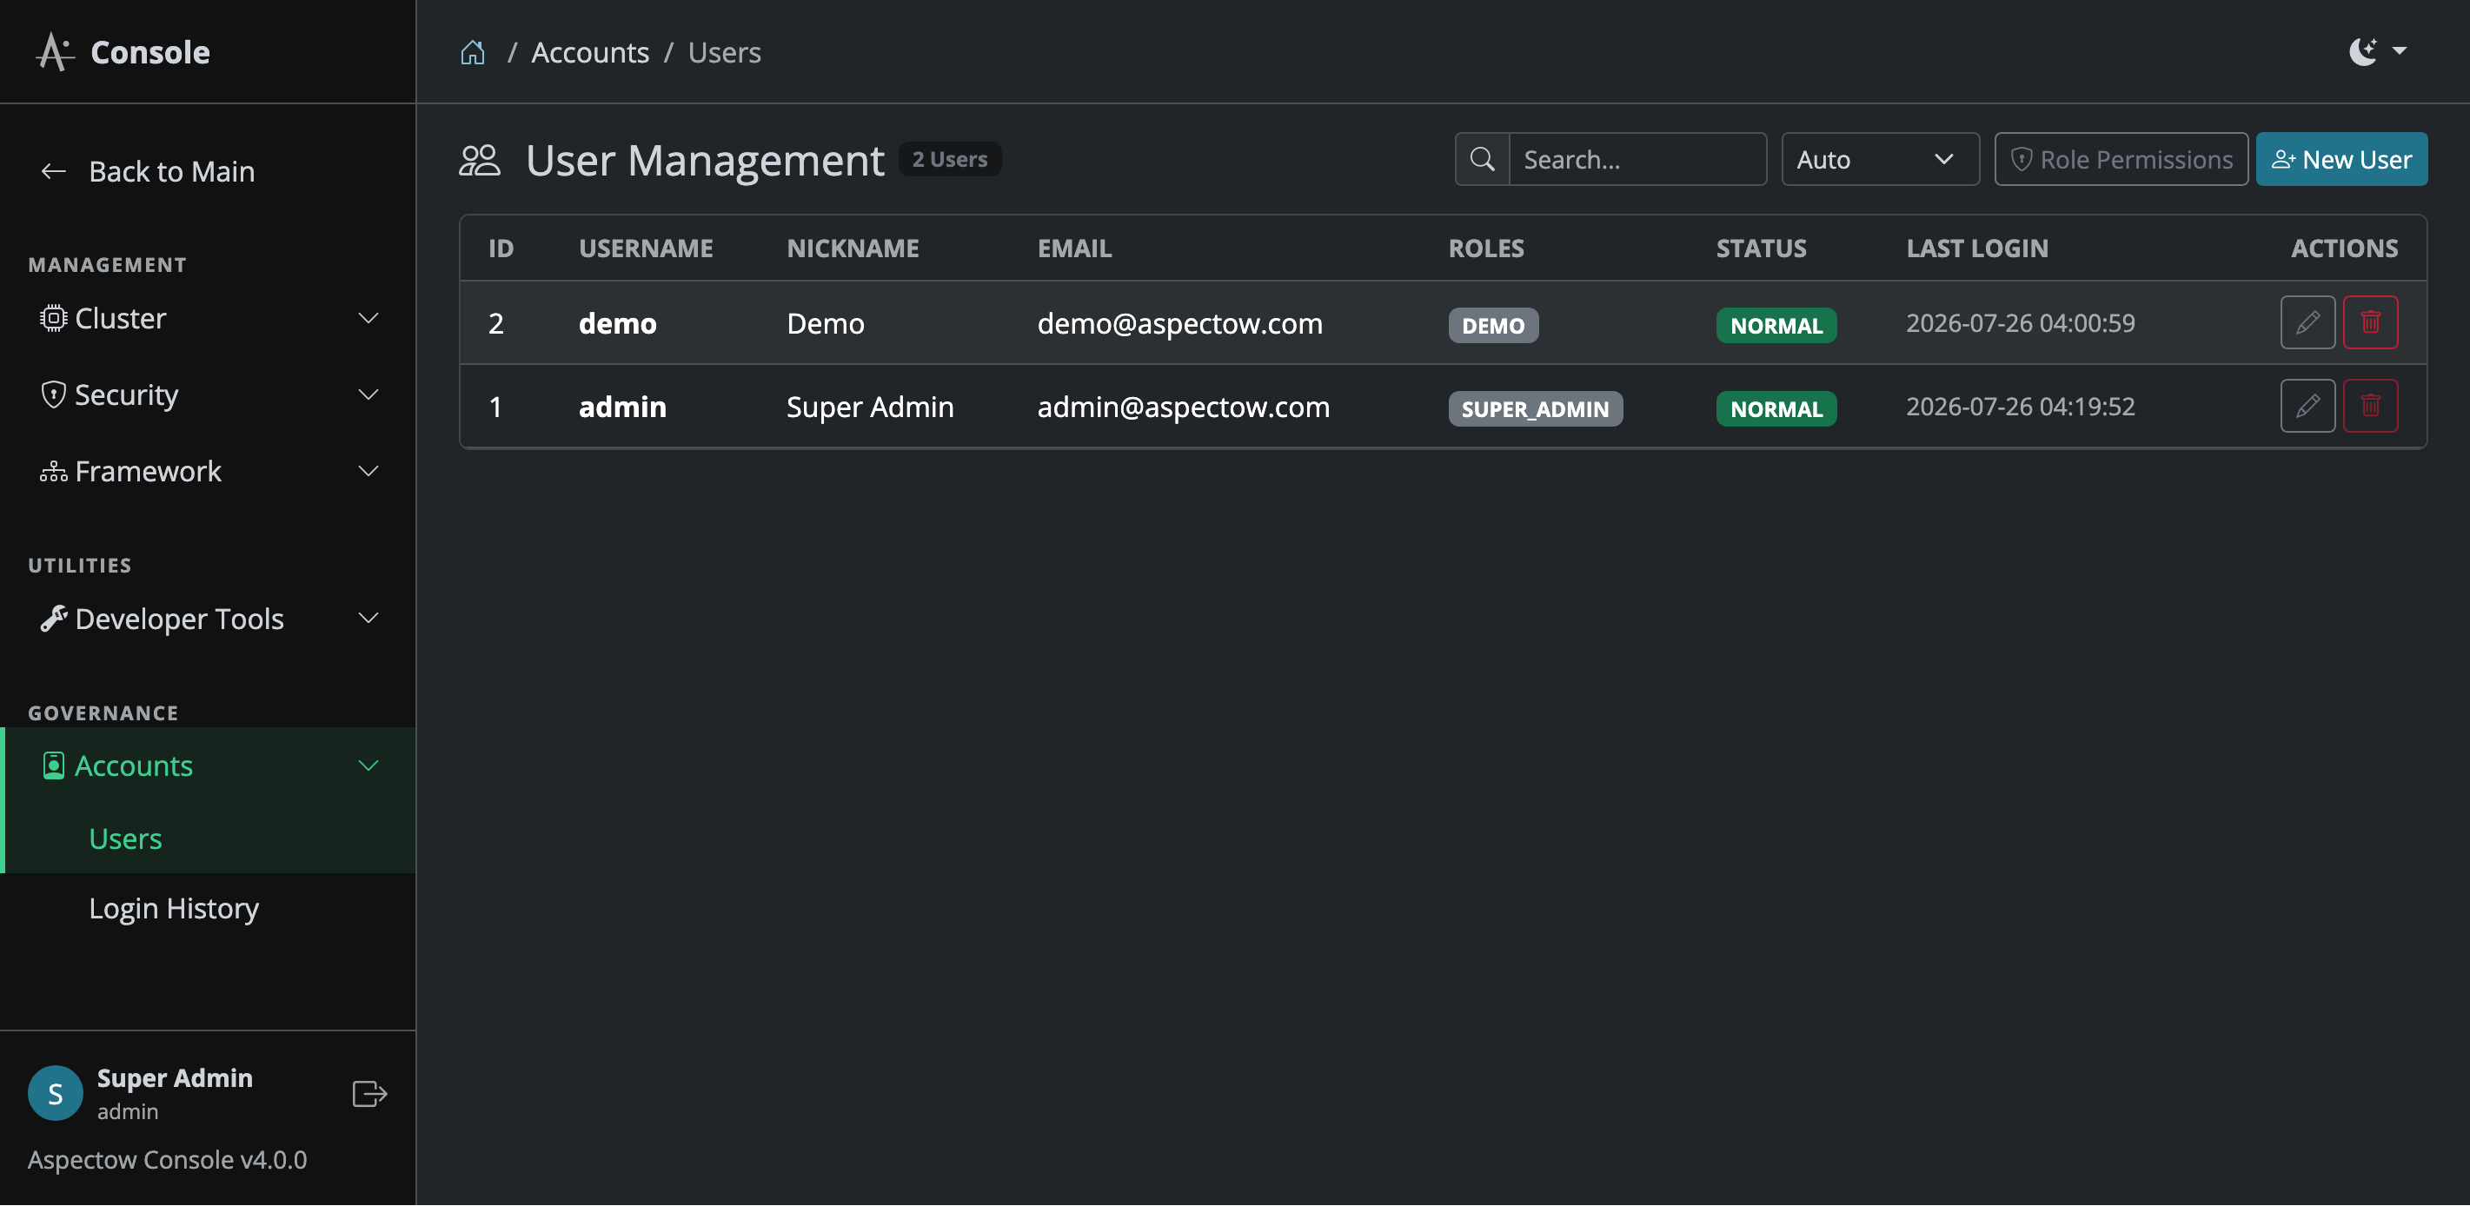The width and height of the screenshot is (2470, 1206).
Task: Delete the admin user with trash icon
Action: click(x=2370, y=407)
